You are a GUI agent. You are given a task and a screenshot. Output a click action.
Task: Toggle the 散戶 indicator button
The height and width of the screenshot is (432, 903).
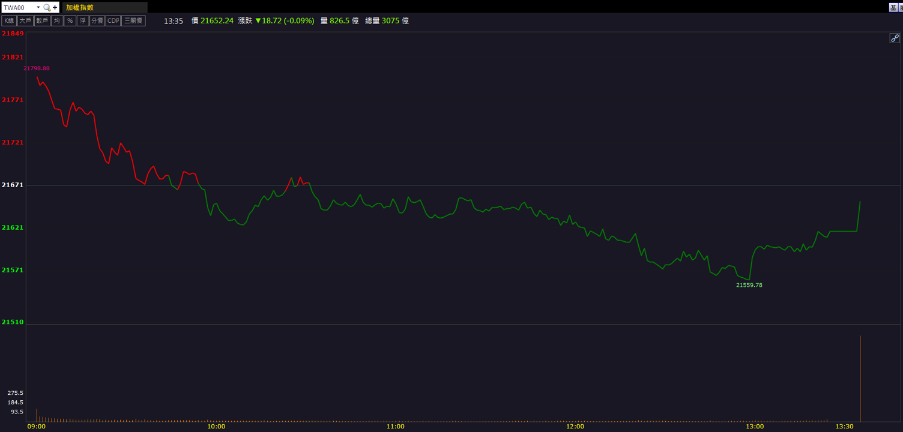42,20
